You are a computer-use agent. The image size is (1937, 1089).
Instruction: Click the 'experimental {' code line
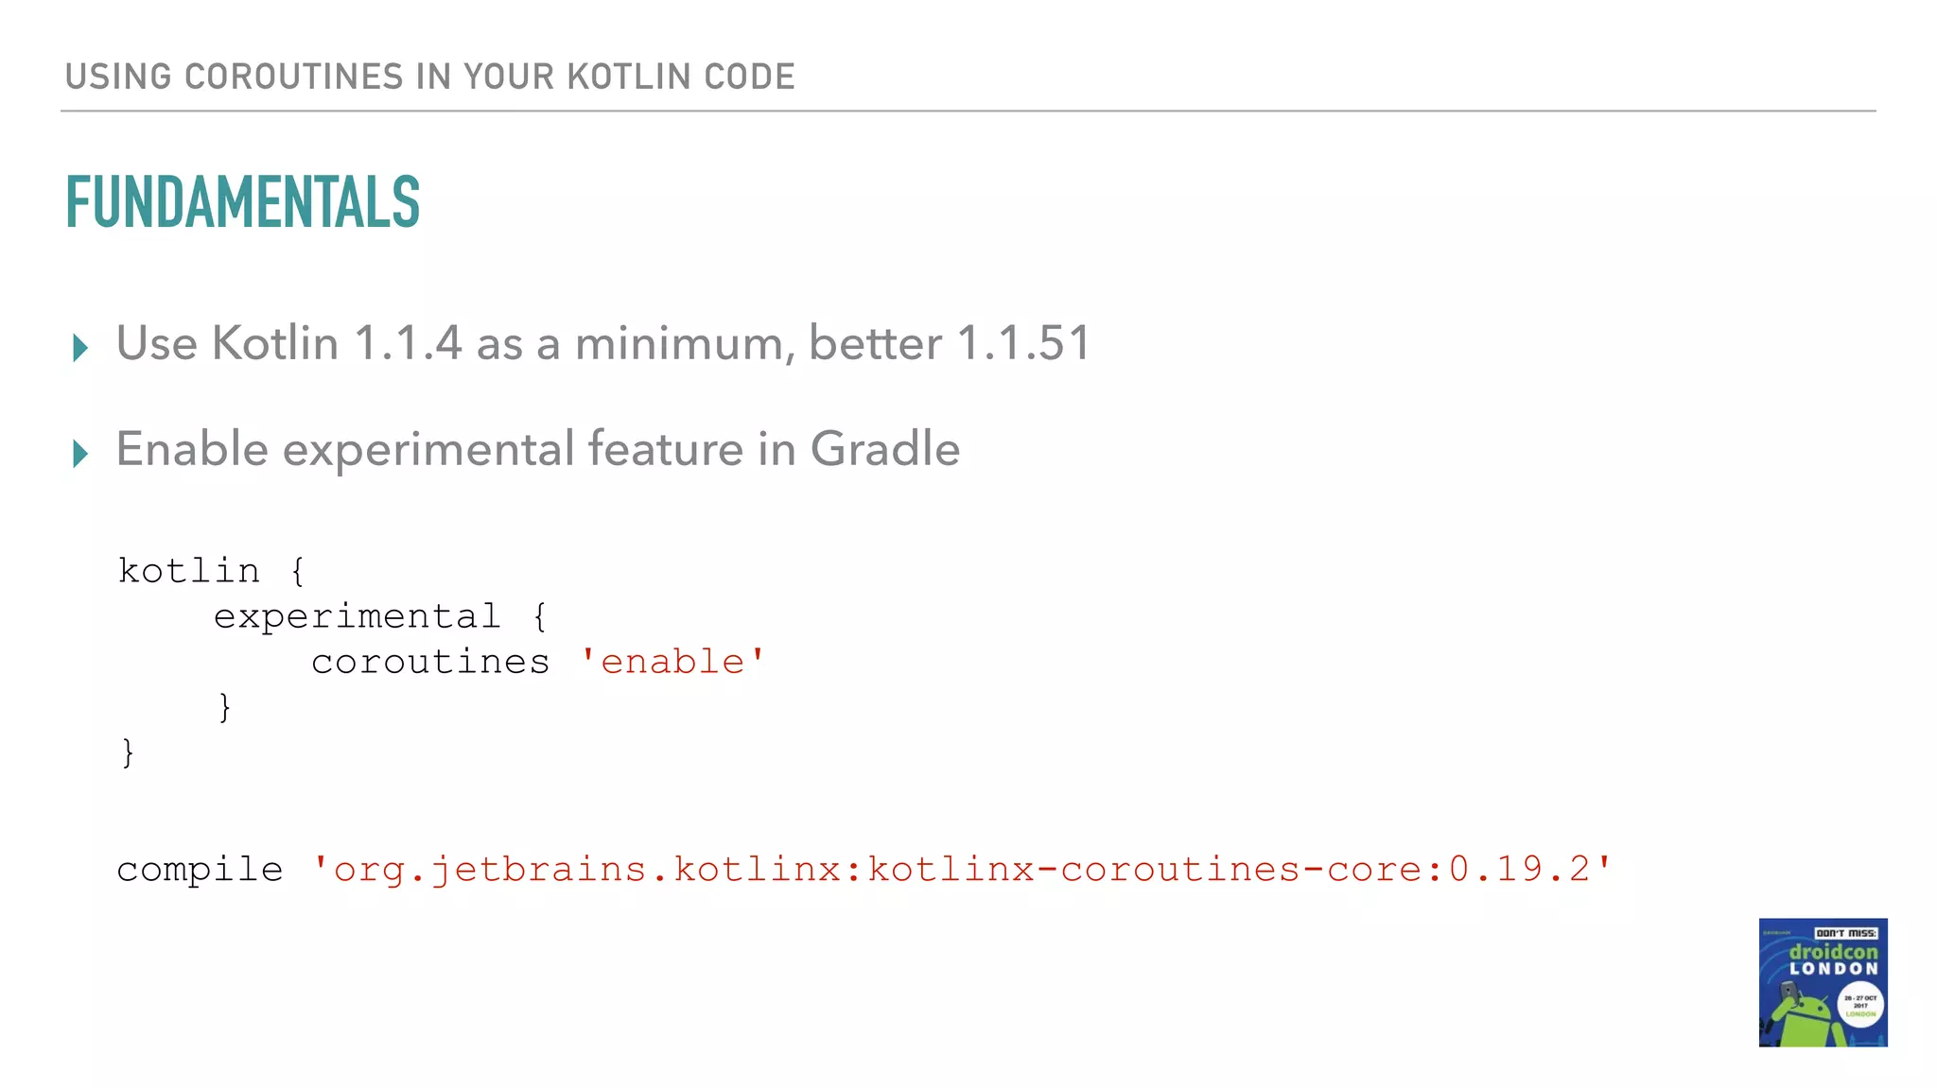380,616
